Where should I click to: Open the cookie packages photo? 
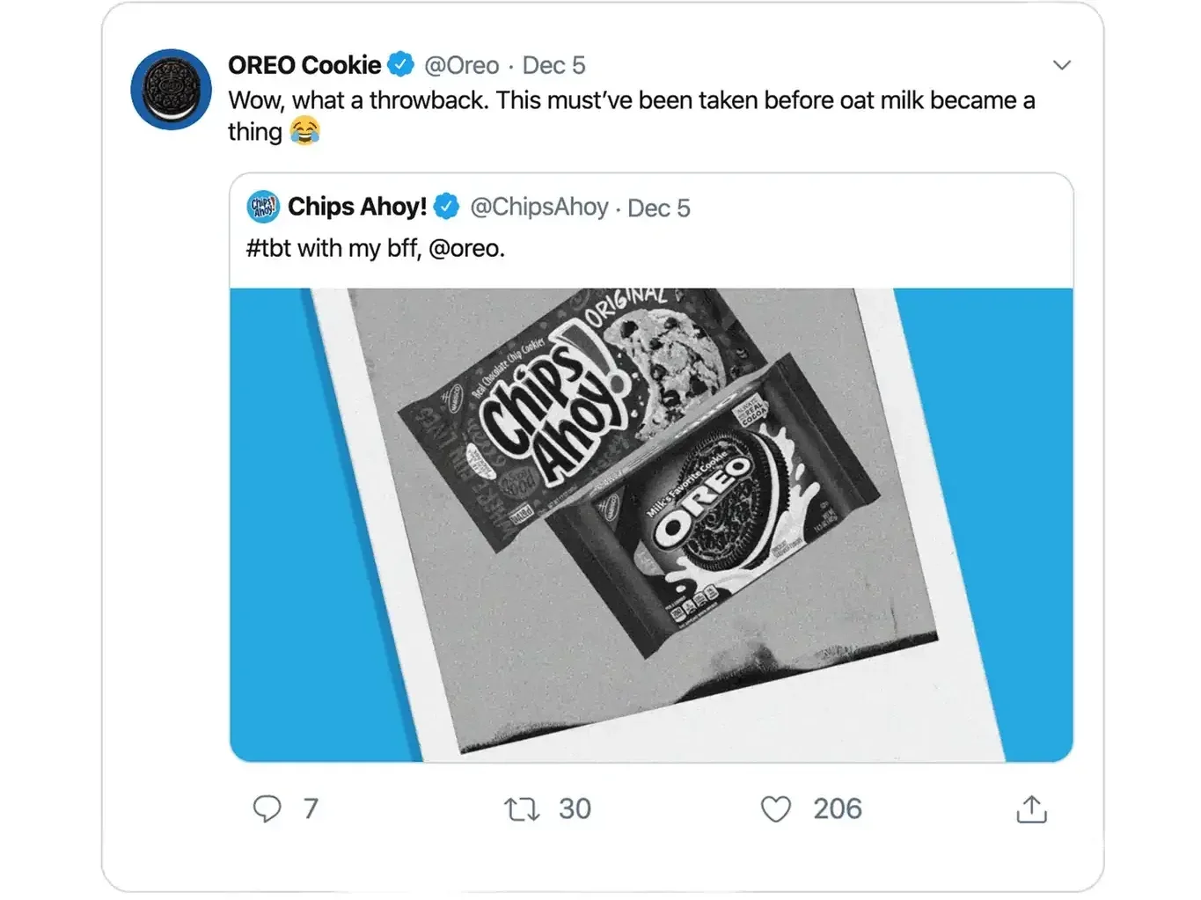click(651, 524)
